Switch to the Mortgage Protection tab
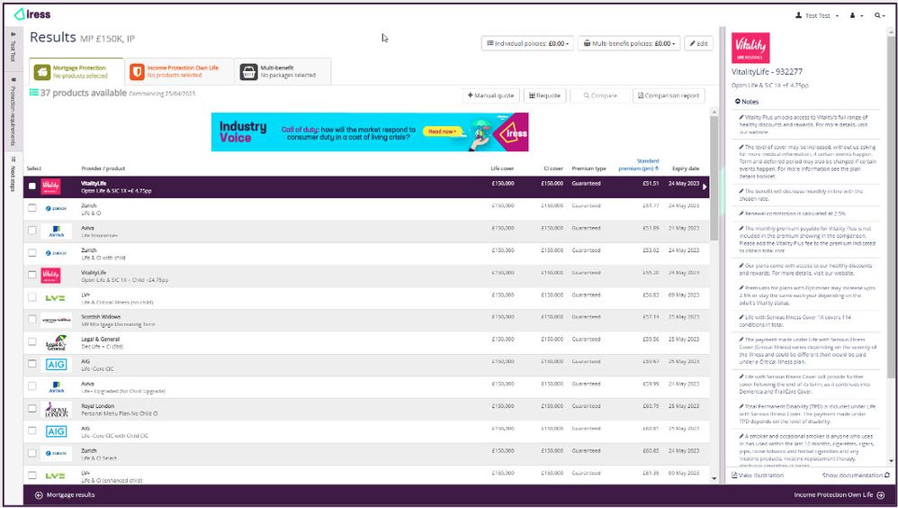 click(x=76, y=72)
